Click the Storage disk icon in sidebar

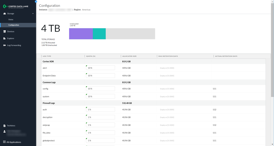[4, 13]
